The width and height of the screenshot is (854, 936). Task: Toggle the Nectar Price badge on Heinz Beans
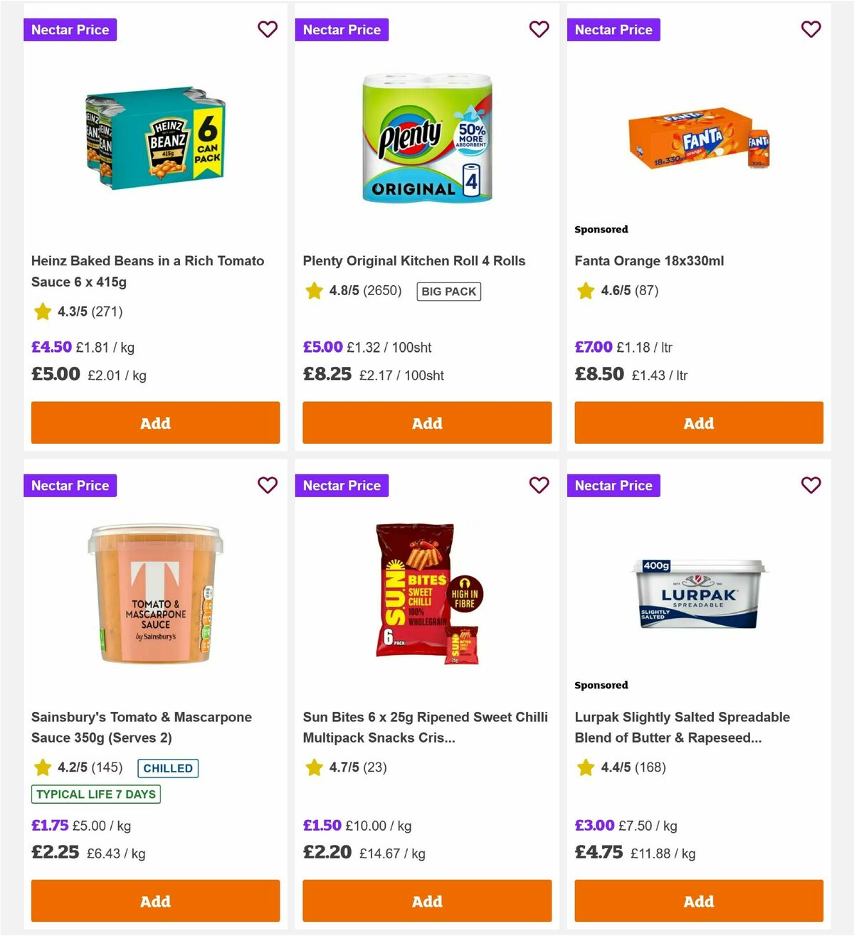70,29
